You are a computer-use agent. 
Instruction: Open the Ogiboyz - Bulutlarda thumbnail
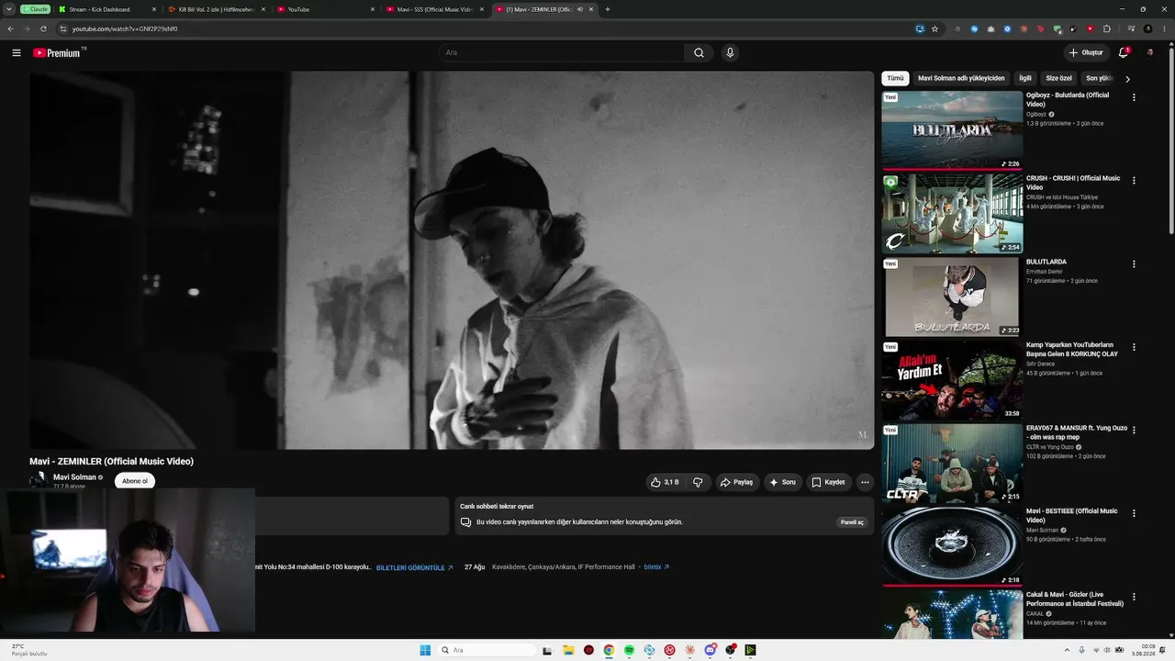pos(952,129)
